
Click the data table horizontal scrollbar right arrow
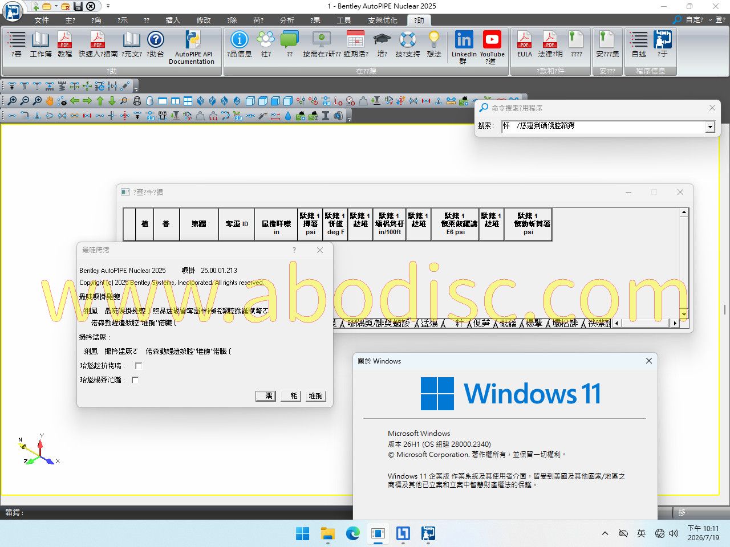(x=675, y=323)
